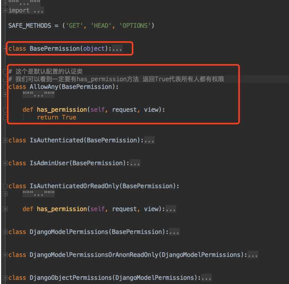Click the comment mentioning has_permission方法

click(x=116, y=79)
